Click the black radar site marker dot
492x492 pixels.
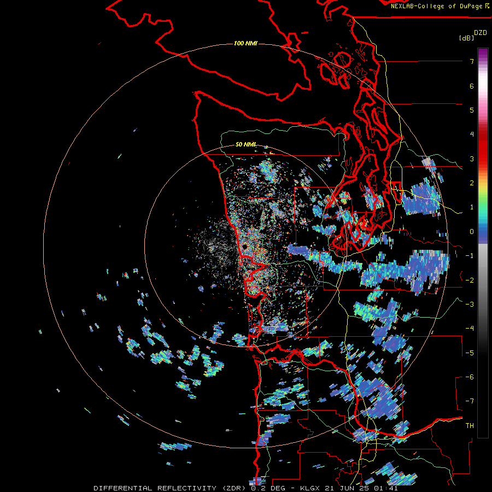pyautogui.click(x=244, y=247)
